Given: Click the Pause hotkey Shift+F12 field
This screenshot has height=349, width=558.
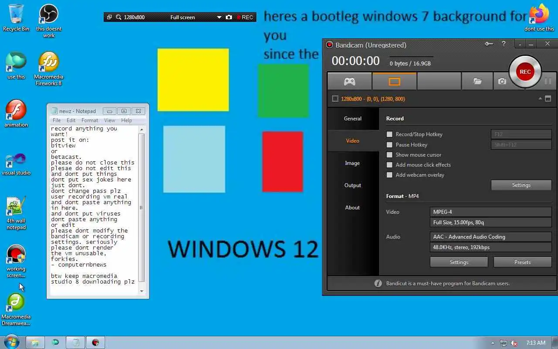Looking at the screenshot, I should [x=521, y=145].
